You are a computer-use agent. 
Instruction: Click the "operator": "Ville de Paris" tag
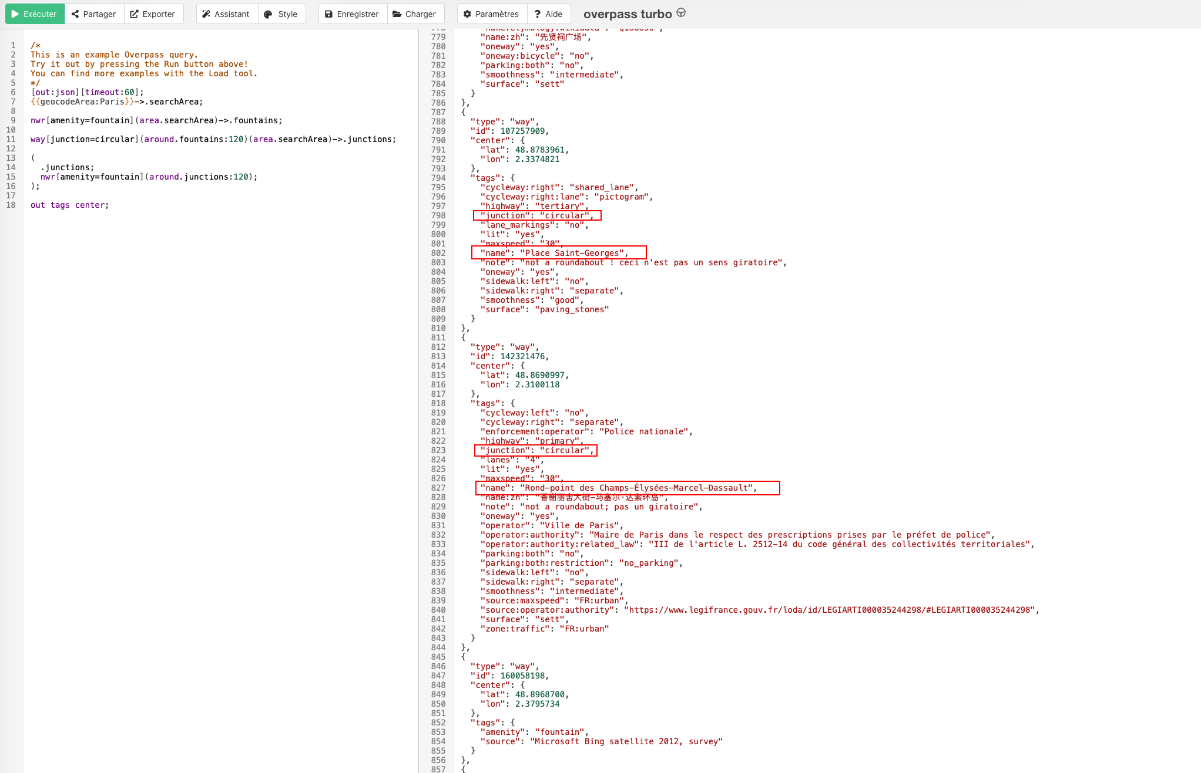(552, 525)
